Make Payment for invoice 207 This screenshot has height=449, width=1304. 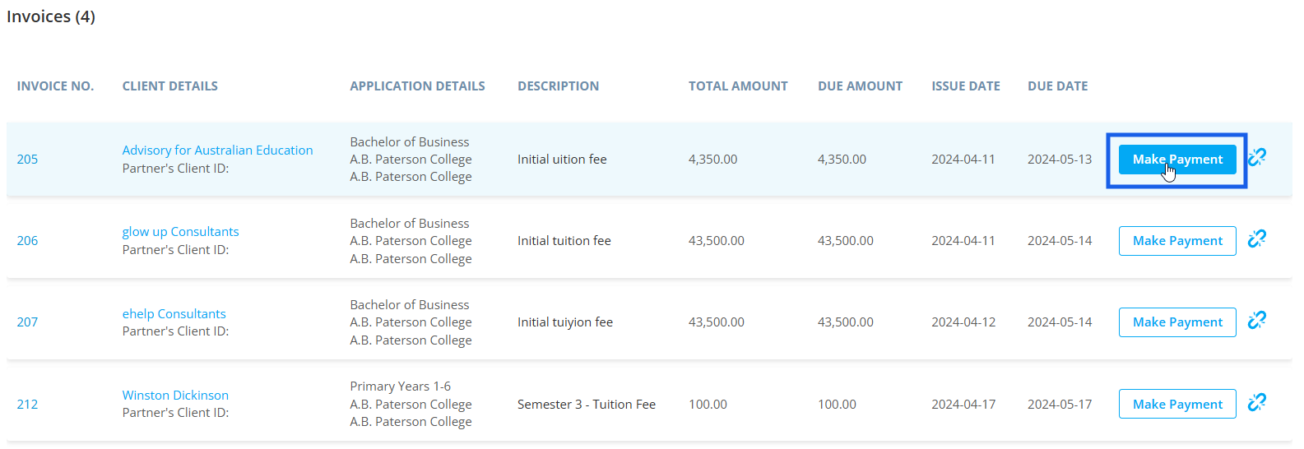(x=1177, y=322)
